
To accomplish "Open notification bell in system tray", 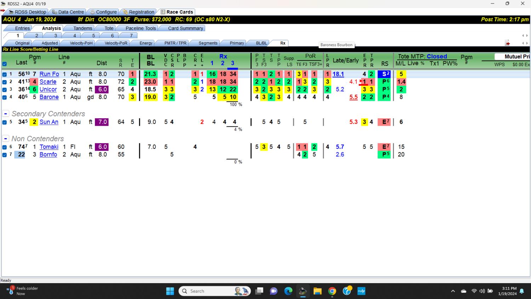I will tap(522, 291).
